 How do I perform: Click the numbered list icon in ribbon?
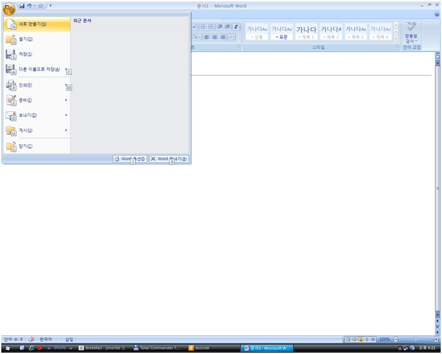211,26
